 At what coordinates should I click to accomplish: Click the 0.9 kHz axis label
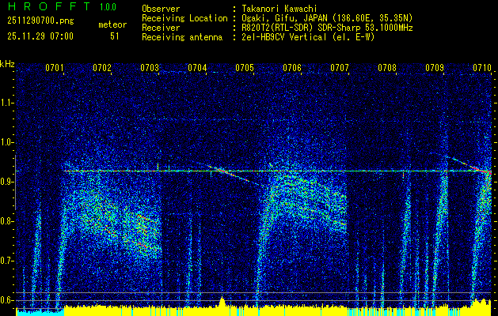pos(6,182)
